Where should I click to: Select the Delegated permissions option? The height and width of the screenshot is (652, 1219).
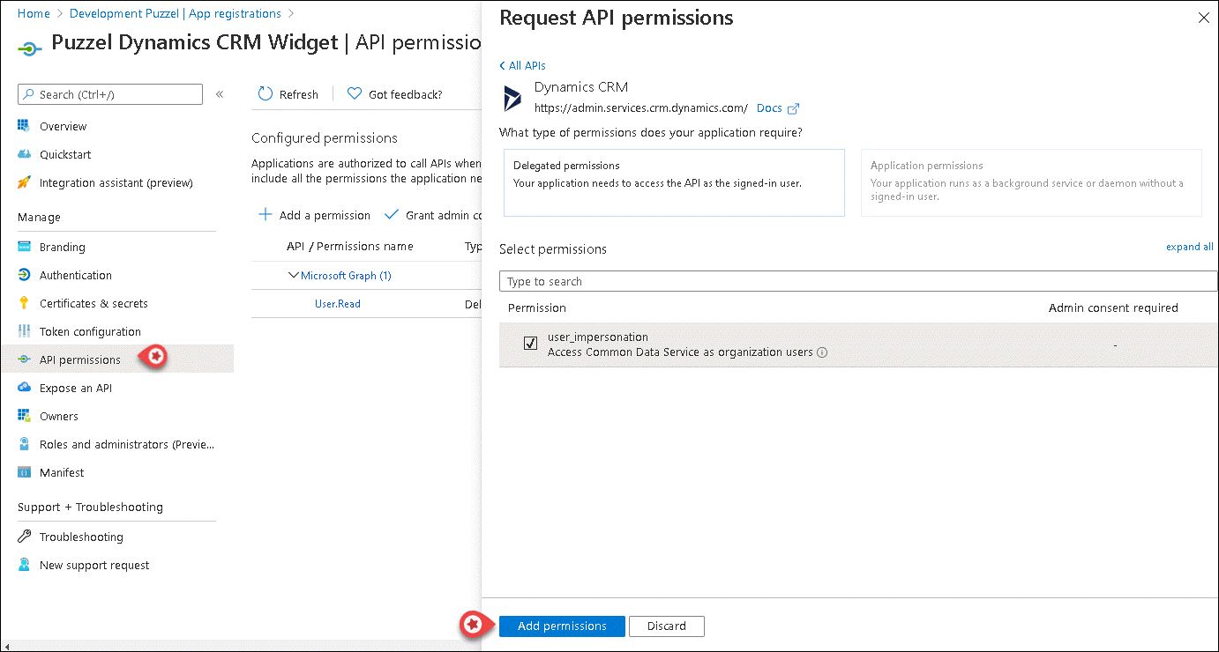tap(674, 182)
